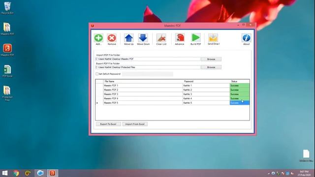Select the Move Up arrow icon
315x177 pixels.
tap(129, 38)
